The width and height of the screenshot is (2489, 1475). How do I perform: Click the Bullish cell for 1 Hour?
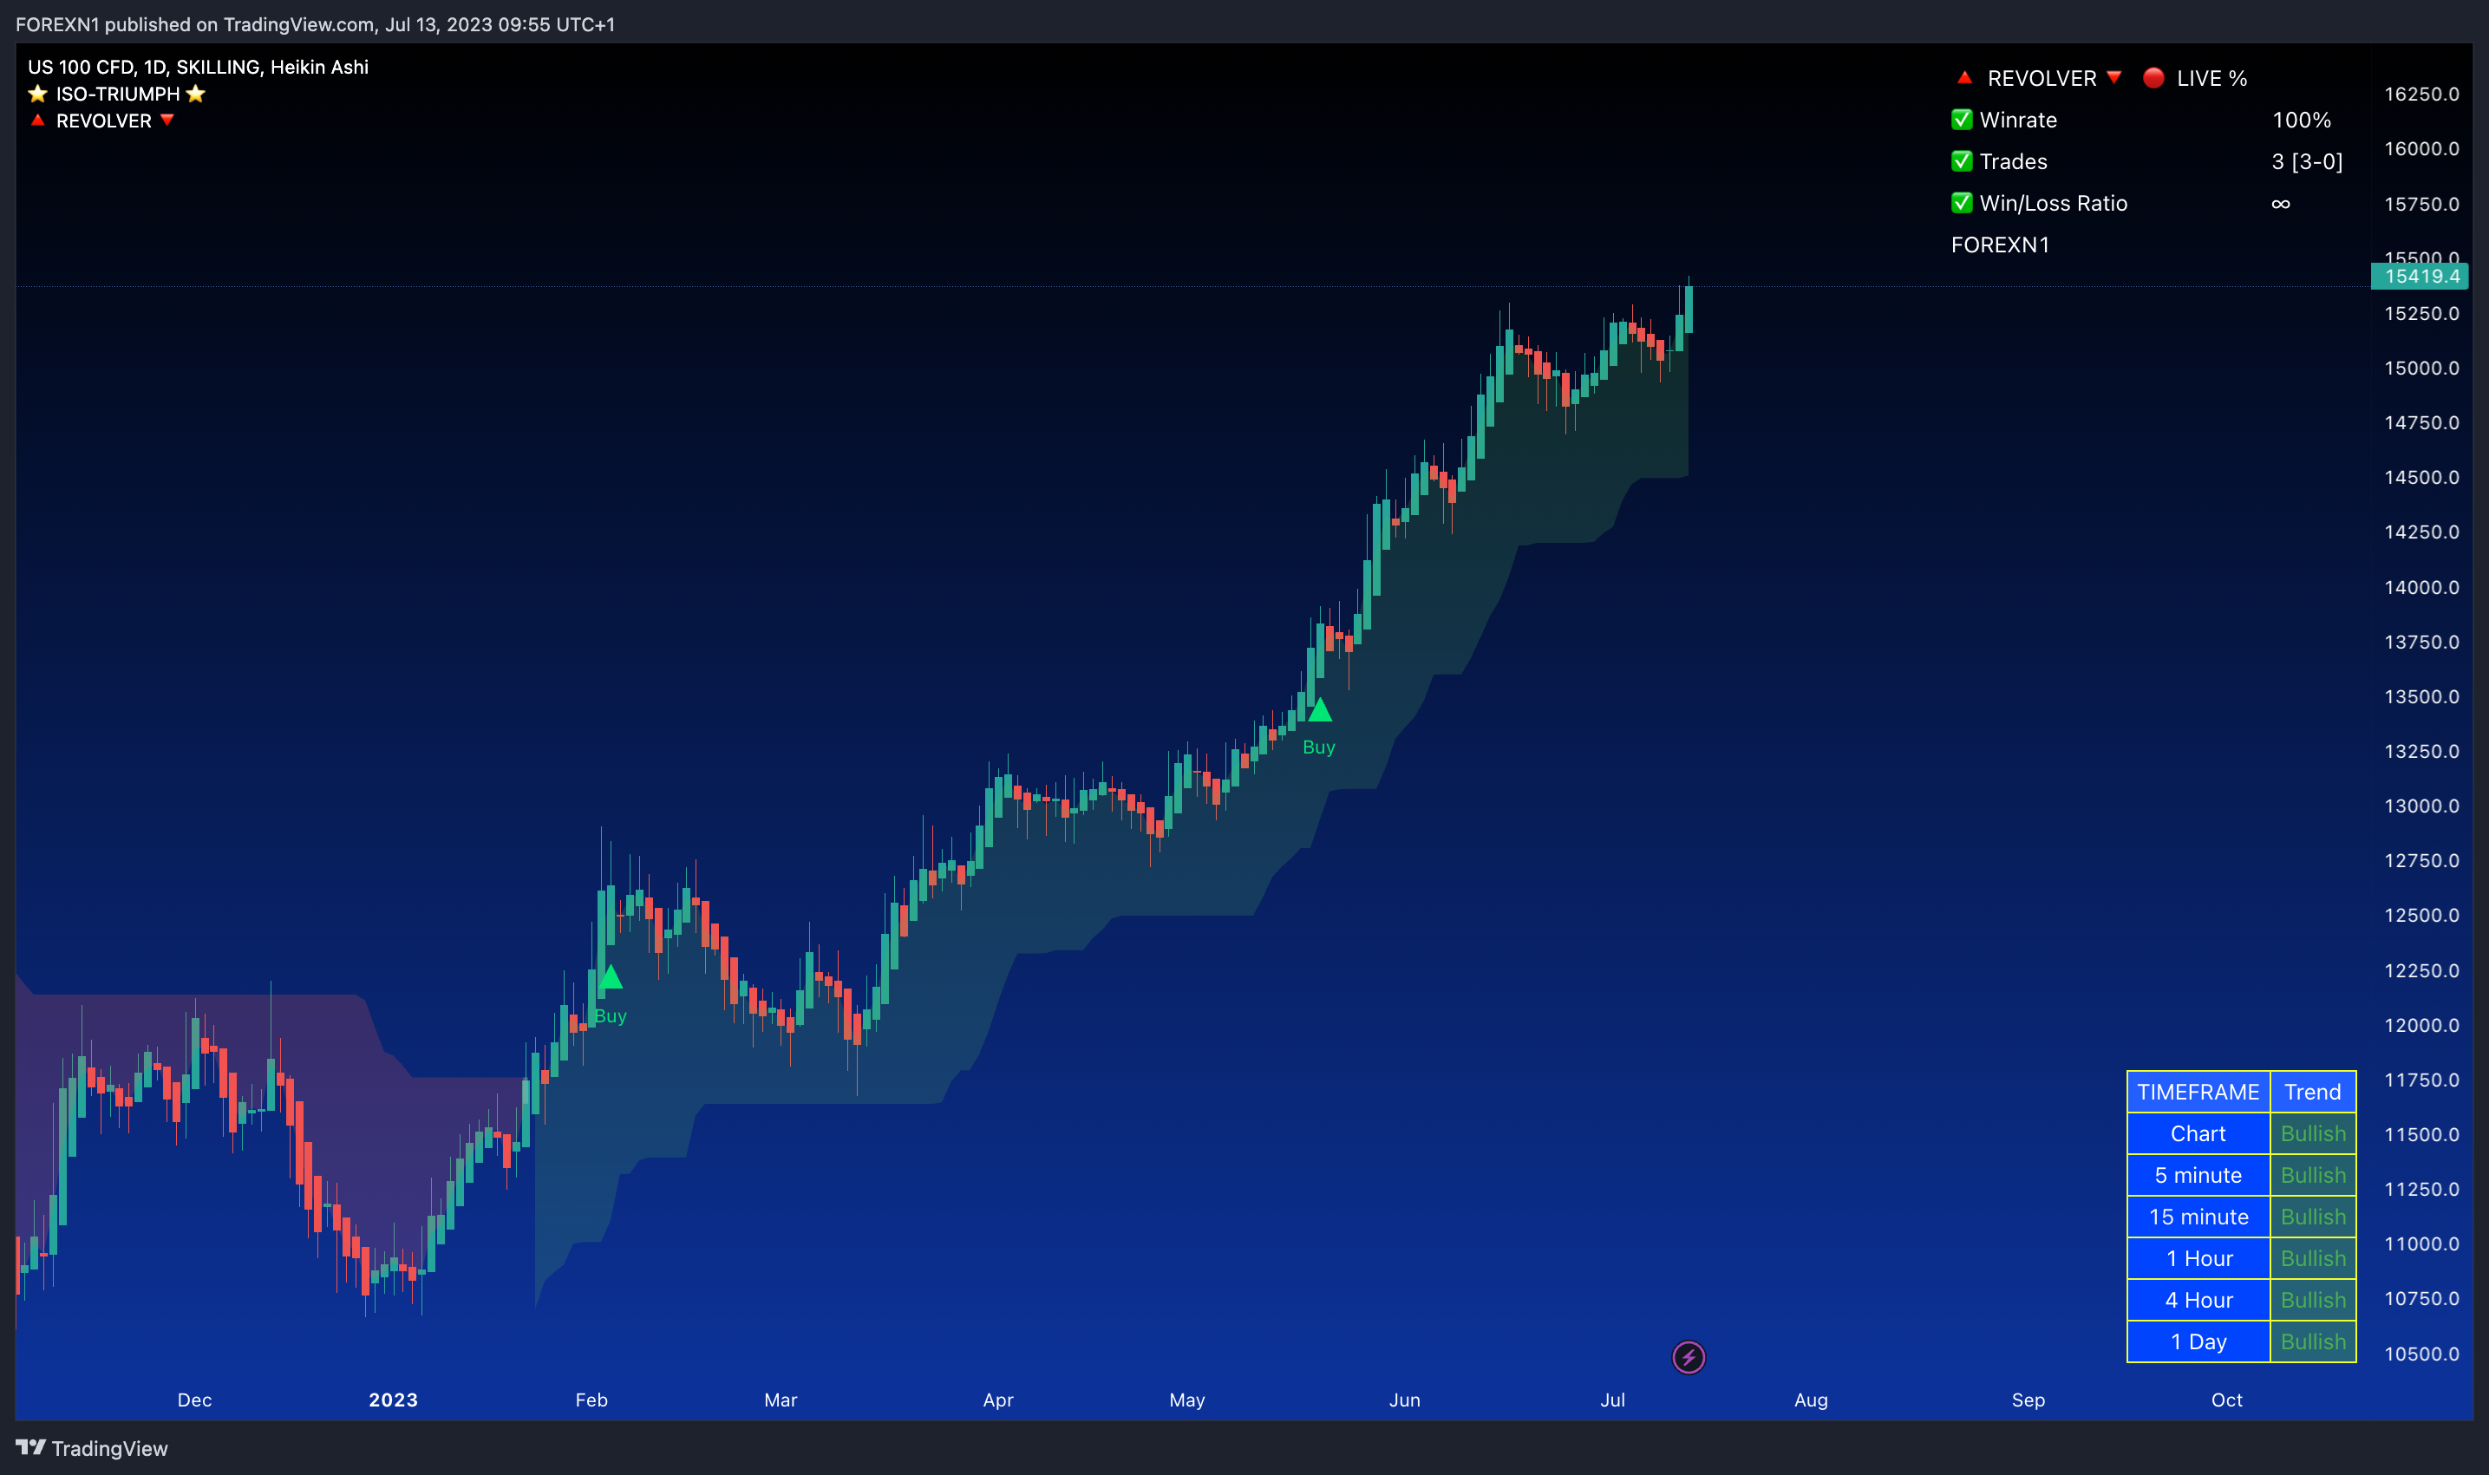[x=2312, y=1258]
